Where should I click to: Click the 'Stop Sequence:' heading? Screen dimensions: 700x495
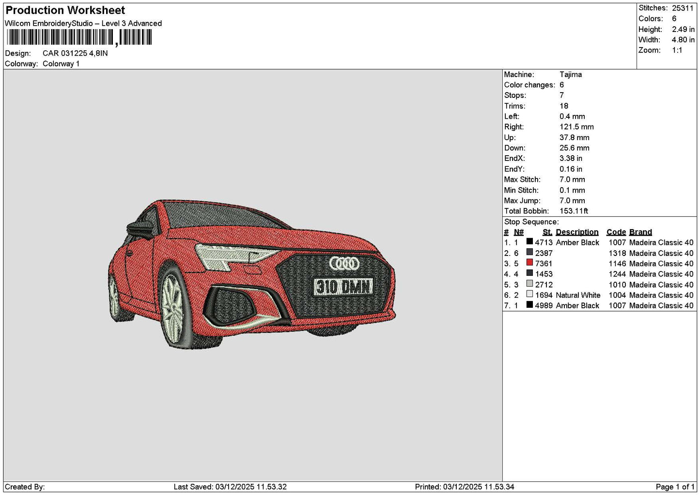pos(531,222)
